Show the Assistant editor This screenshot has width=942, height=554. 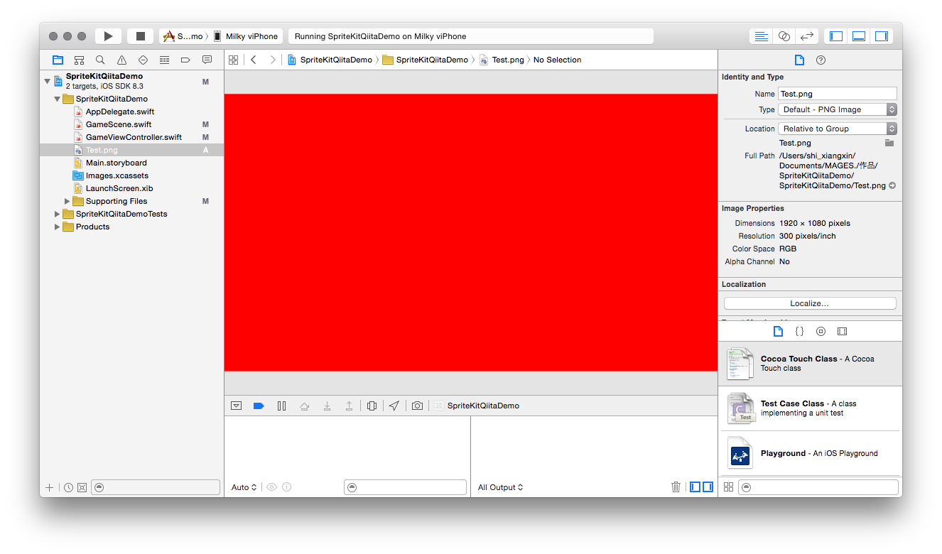784,36
